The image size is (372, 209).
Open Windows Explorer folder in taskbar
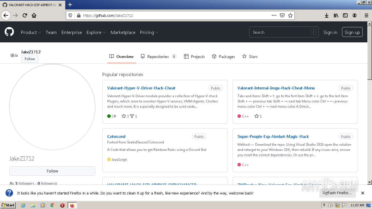click(33, 205)
